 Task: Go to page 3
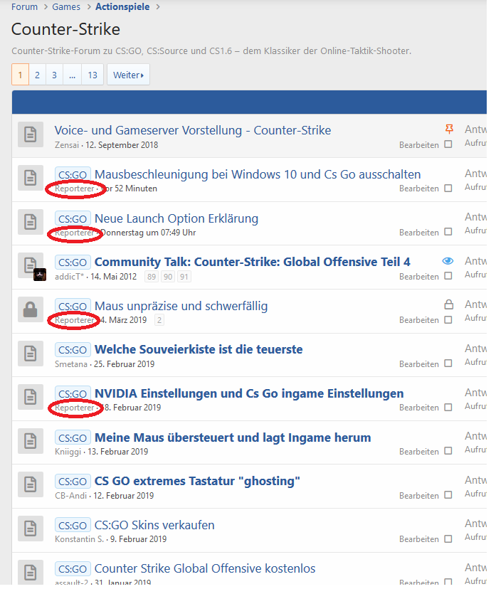point(55,75)
